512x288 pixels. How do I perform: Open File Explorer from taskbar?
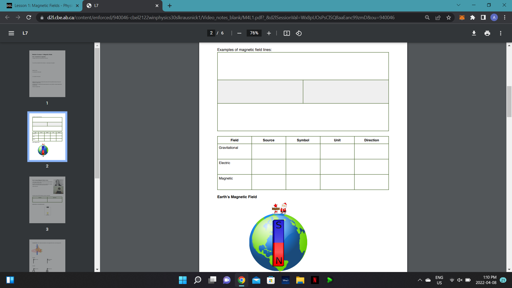click(x=300, y=280)
